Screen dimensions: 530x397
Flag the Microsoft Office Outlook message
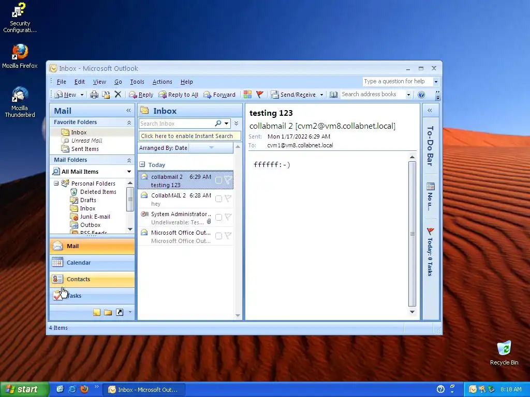228,235
